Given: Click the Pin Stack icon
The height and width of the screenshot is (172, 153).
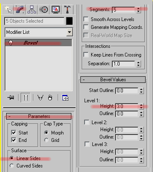Looking at the screenshot, I should point(11,98).
